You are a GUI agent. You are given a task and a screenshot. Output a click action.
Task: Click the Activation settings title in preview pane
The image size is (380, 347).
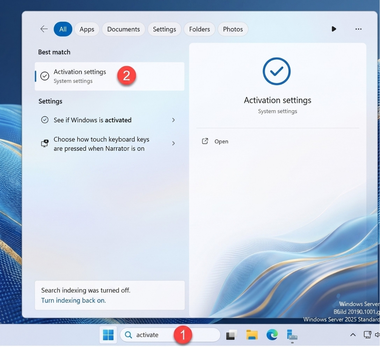tap(278, 100)
